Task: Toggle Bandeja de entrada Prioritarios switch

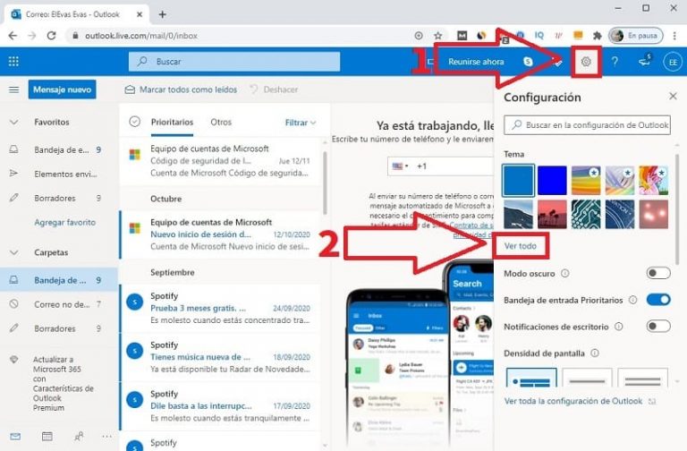Action: [x=658, y=300]
